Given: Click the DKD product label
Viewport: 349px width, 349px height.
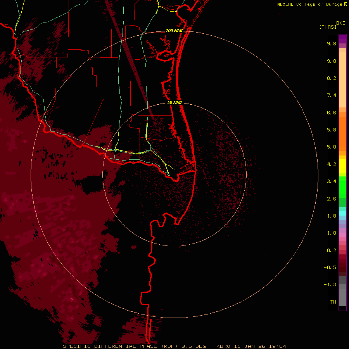Looking at the screenshot, I should tap(341, 23).
